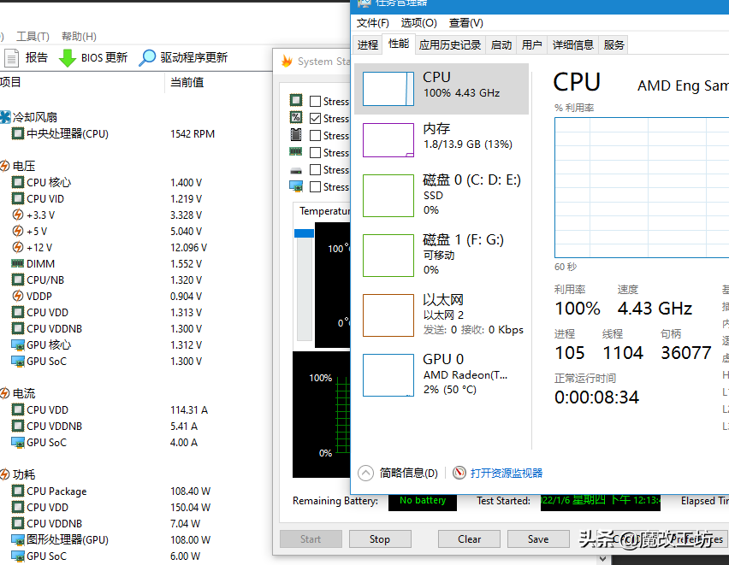Image resolution: width=729 pixels, height=565 pixels.
Task: Click the driver update magnifier icon
Action: (147, 57)
